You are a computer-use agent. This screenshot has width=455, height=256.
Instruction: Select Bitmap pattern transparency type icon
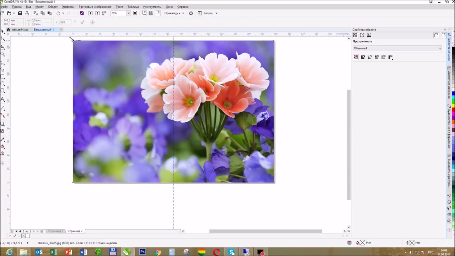pos(384,57)
